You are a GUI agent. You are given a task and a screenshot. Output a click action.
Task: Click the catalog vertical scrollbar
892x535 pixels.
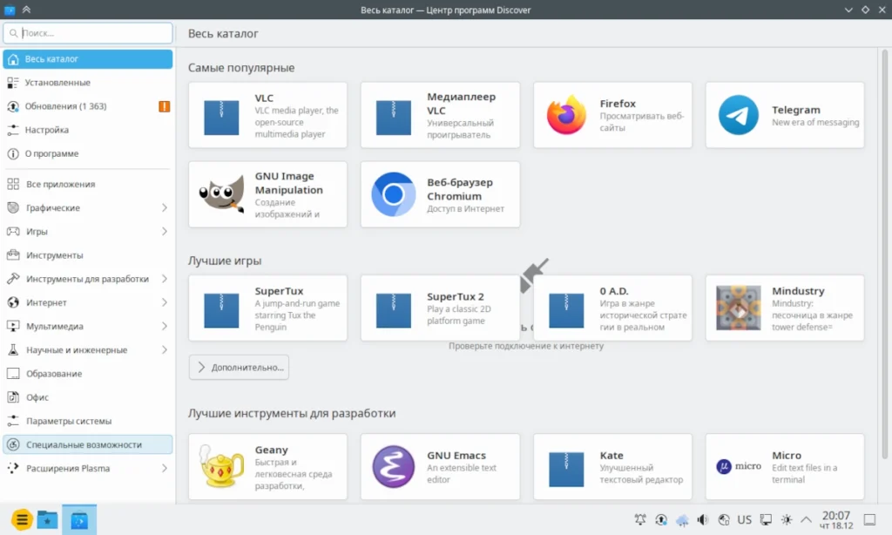pos(885,254)
